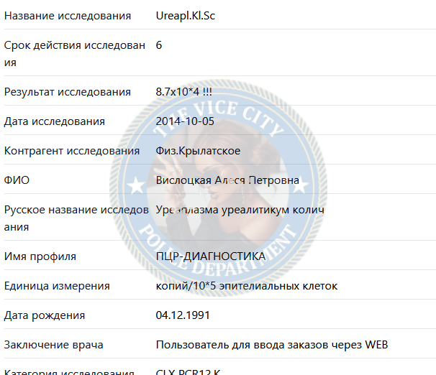Select the validity value 6
This screenshot has height=375, width=436.
(159, 45)
